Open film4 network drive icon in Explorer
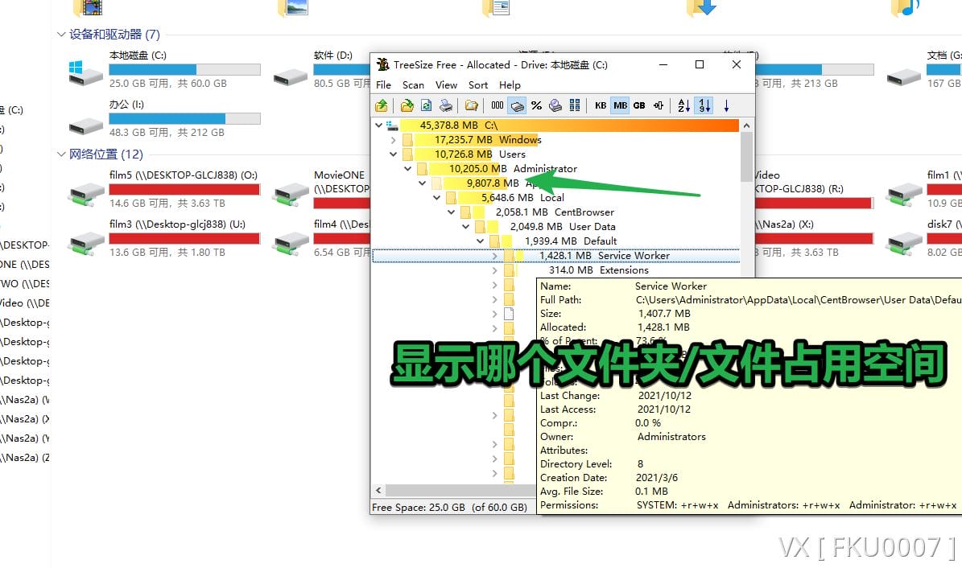The width and height of the screenshot is (962, 568). click(x=291, y=244)
